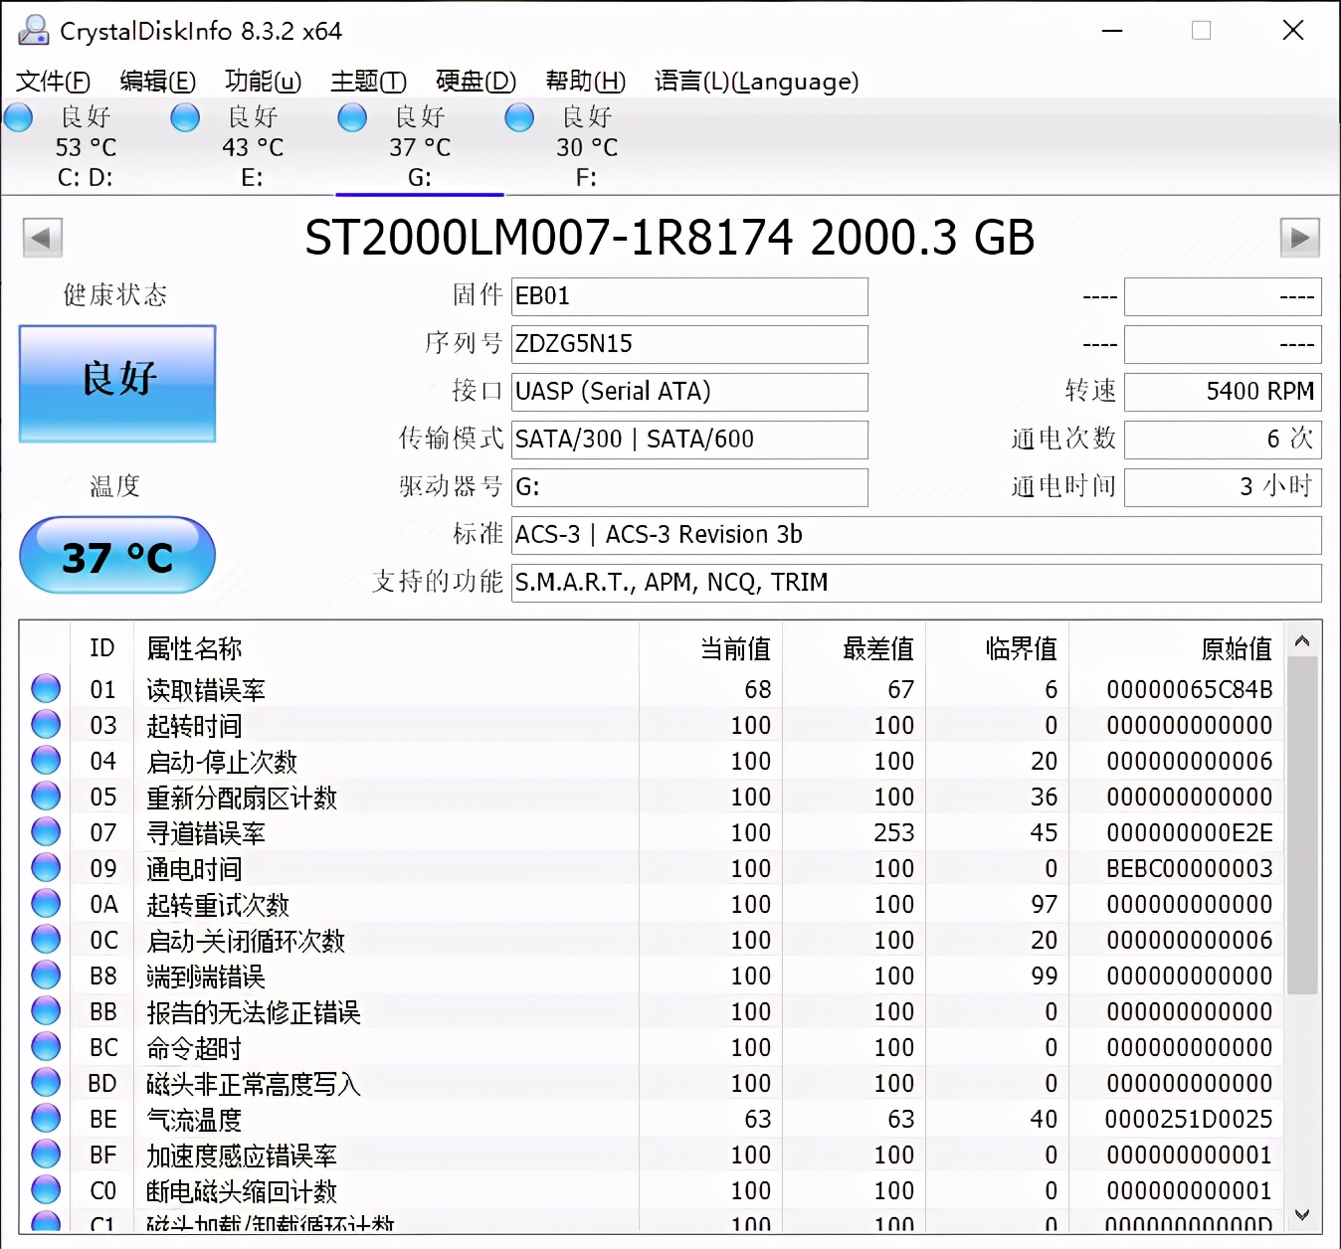Click the serial number field ZDZG5N15

(x=688, y=344)
